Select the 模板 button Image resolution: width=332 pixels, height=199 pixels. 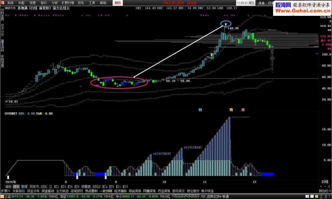16,187
